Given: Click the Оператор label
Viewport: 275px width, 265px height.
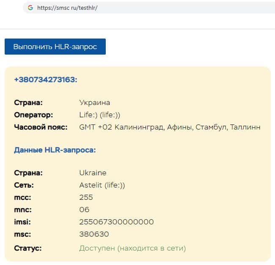Looking at the screenshot, I should 33,115.
